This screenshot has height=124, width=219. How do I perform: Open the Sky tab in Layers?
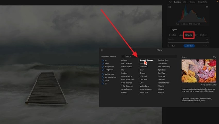[196, 35]
